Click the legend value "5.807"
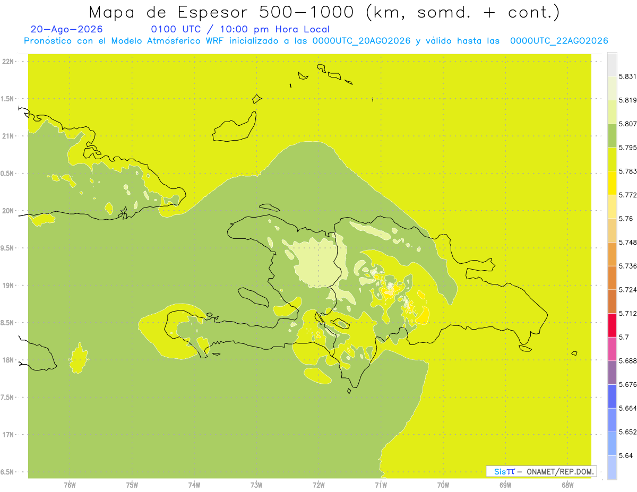Viewport: 637px width, 492px height. tap(627, 124)
